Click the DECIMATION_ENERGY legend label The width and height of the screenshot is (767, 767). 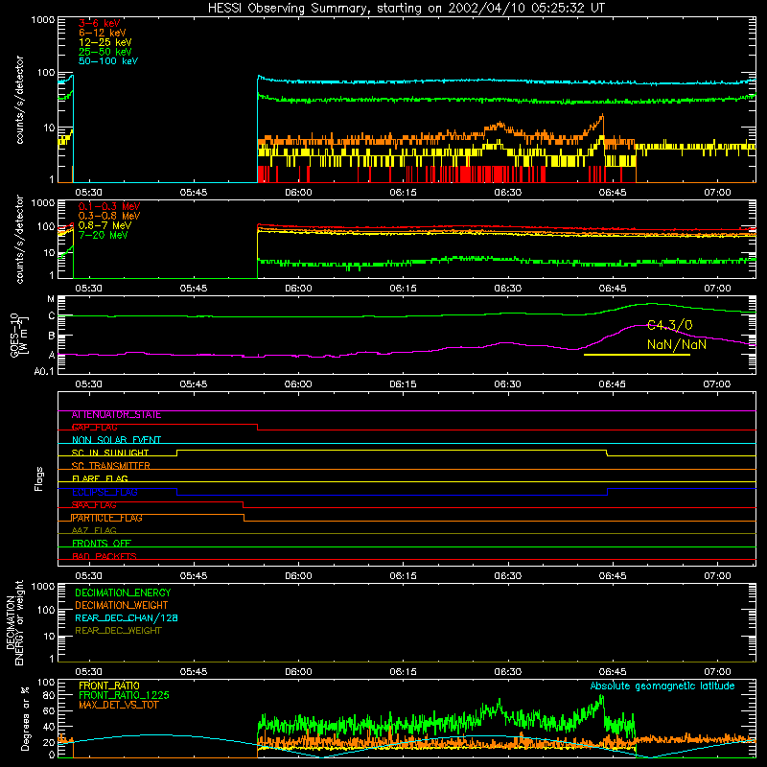pos(123,593)
